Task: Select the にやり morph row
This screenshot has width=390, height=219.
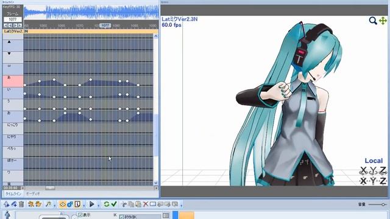Action: [13, 141]
